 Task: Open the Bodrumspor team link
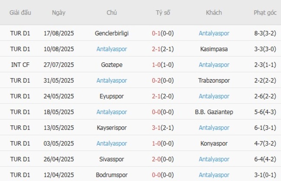(x=112, y=175)
